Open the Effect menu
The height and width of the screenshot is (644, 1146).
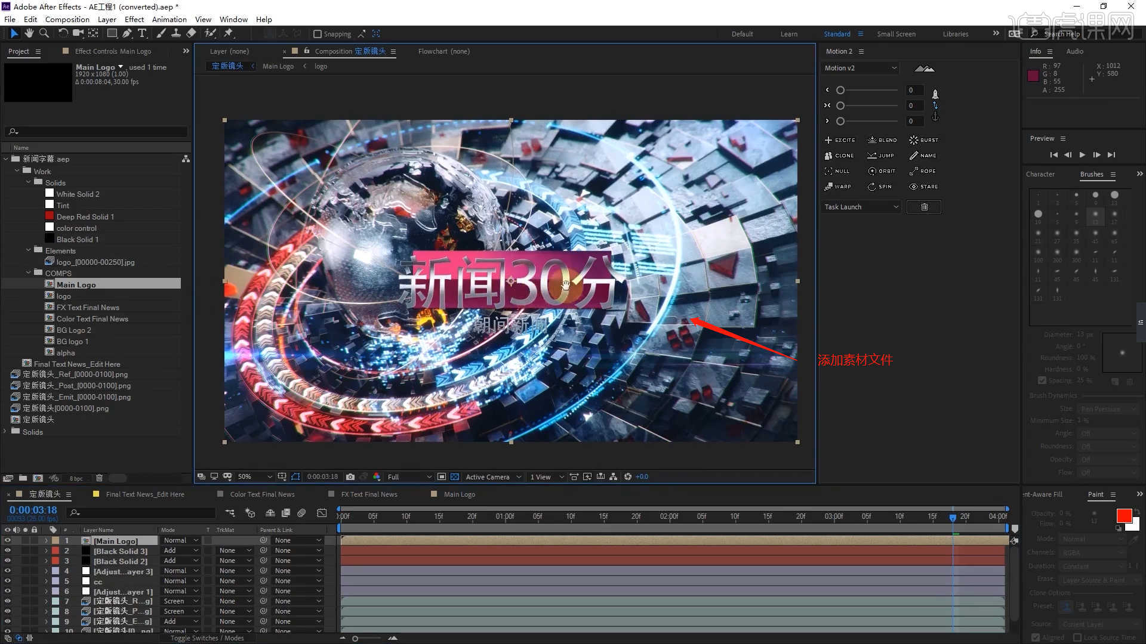coord(134,20)
